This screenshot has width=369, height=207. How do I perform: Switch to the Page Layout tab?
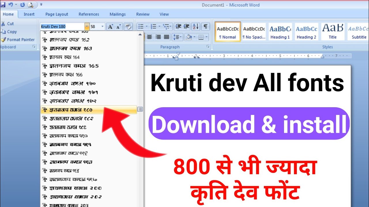point(57,14)
